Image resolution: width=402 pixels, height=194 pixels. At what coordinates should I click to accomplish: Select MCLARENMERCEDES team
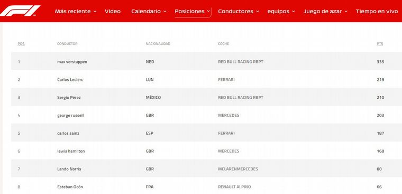click(238, 169)
